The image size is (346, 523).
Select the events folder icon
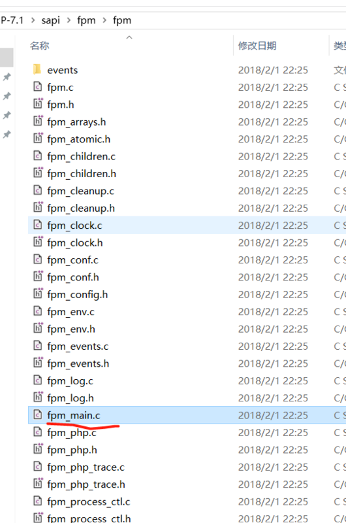coord(37,70)
